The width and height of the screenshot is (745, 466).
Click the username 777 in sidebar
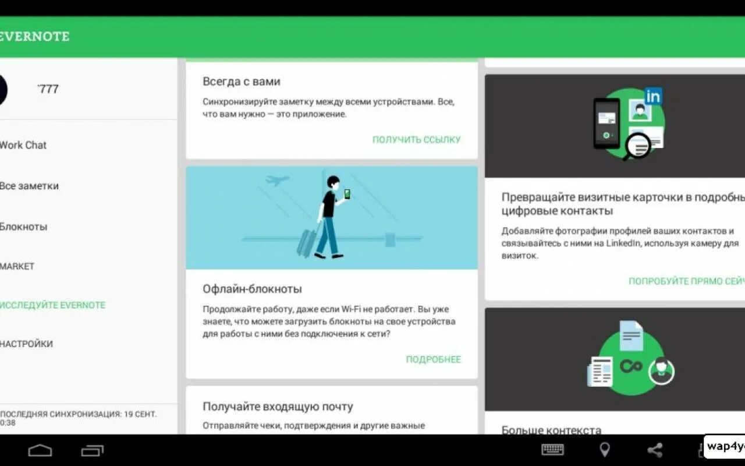pos(48,89)
